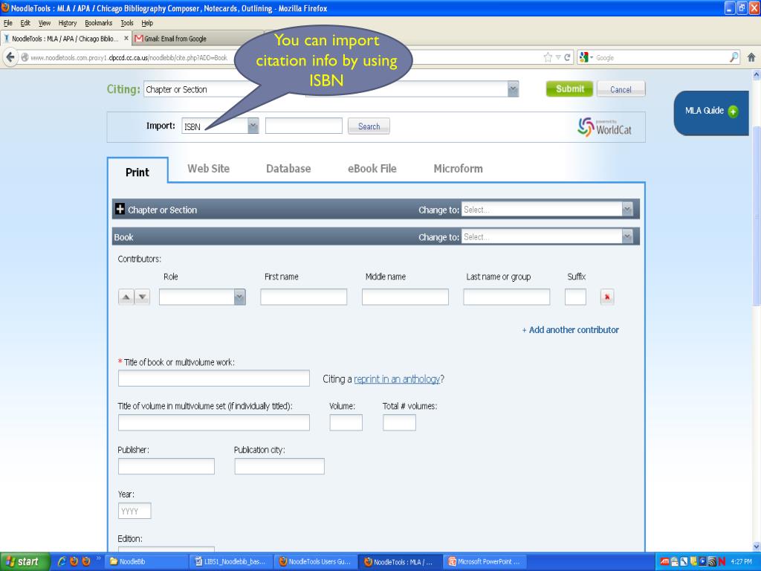Open the NoodleBib folder in taskbar
Screen dimensions: 761x571
point(146,562)
